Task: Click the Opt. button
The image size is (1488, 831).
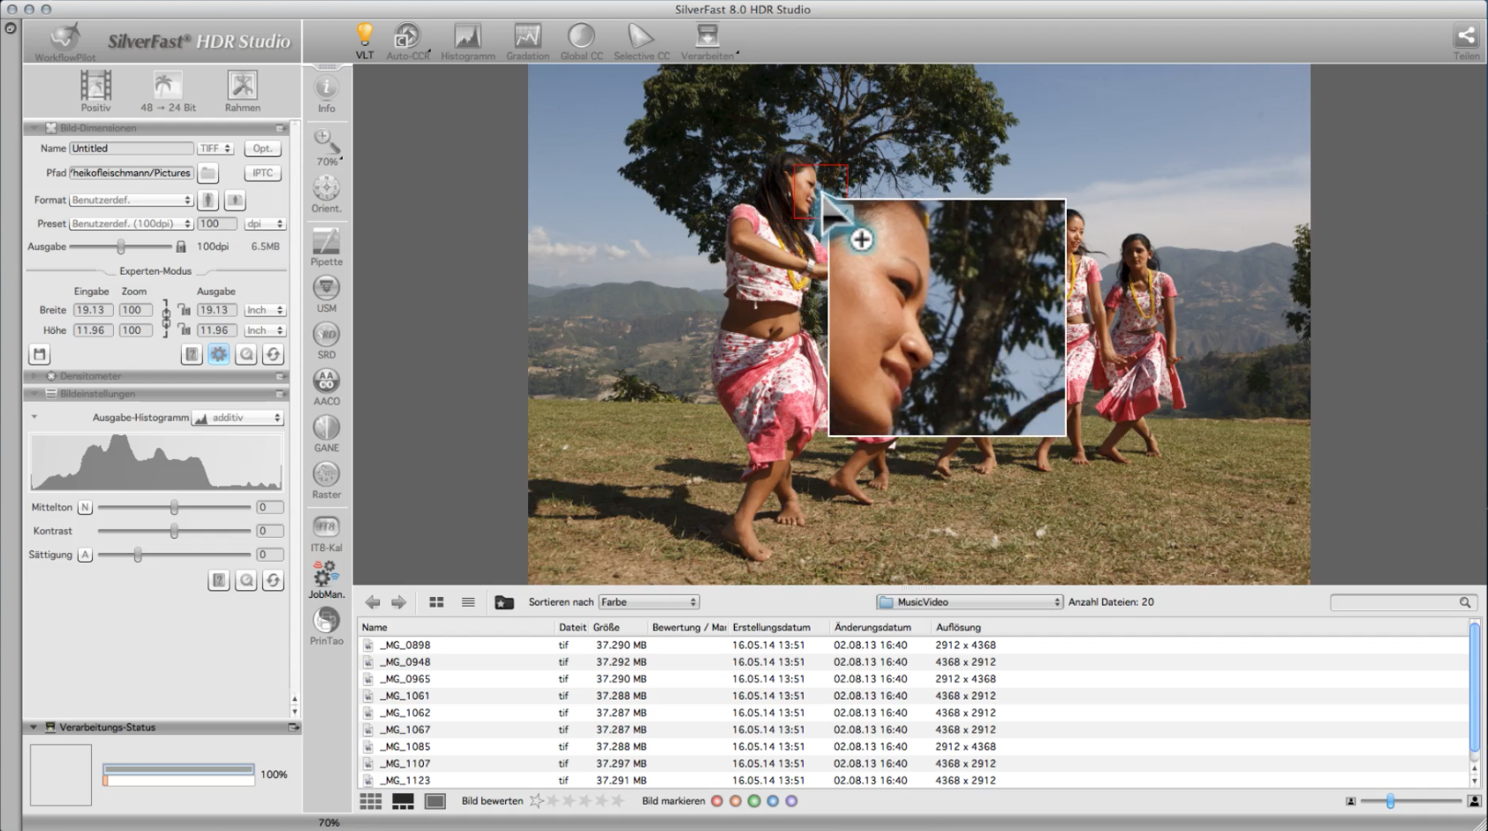Action: click(x=262, y=148)
